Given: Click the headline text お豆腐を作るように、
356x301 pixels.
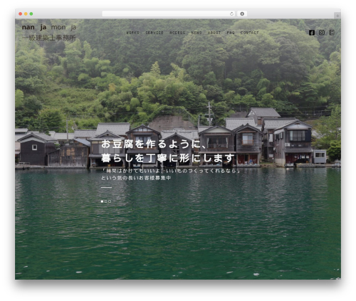Looking at the screenshot, I should click(154, 144).
